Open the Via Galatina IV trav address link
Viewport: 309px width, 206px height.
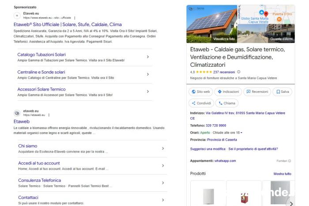pyautogui.click(x=237, y=116)
